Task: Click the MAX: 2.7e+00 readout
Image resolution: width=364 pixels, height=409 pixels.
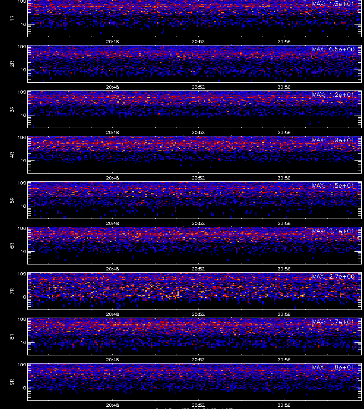Action: [333, 276]
